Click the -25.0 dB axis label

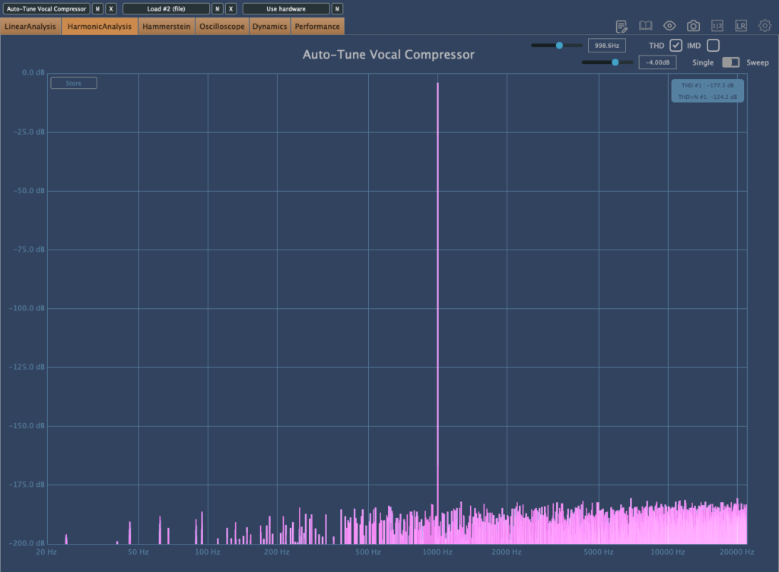[29, 132]
